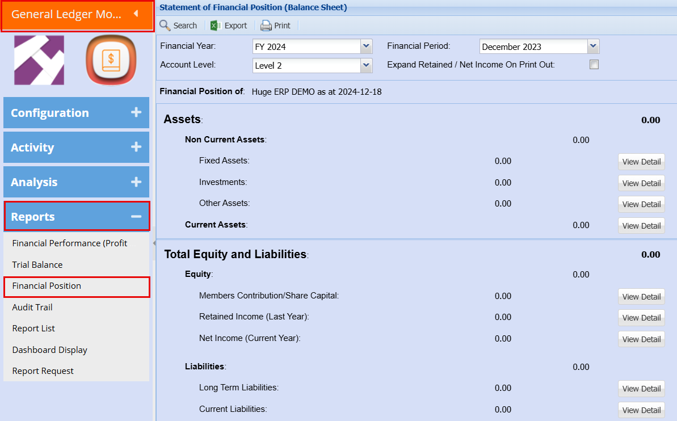The height and width of the screenshot is (421, 677).
Task: Open Report Request menu item
Action: [x=43, y=371]
